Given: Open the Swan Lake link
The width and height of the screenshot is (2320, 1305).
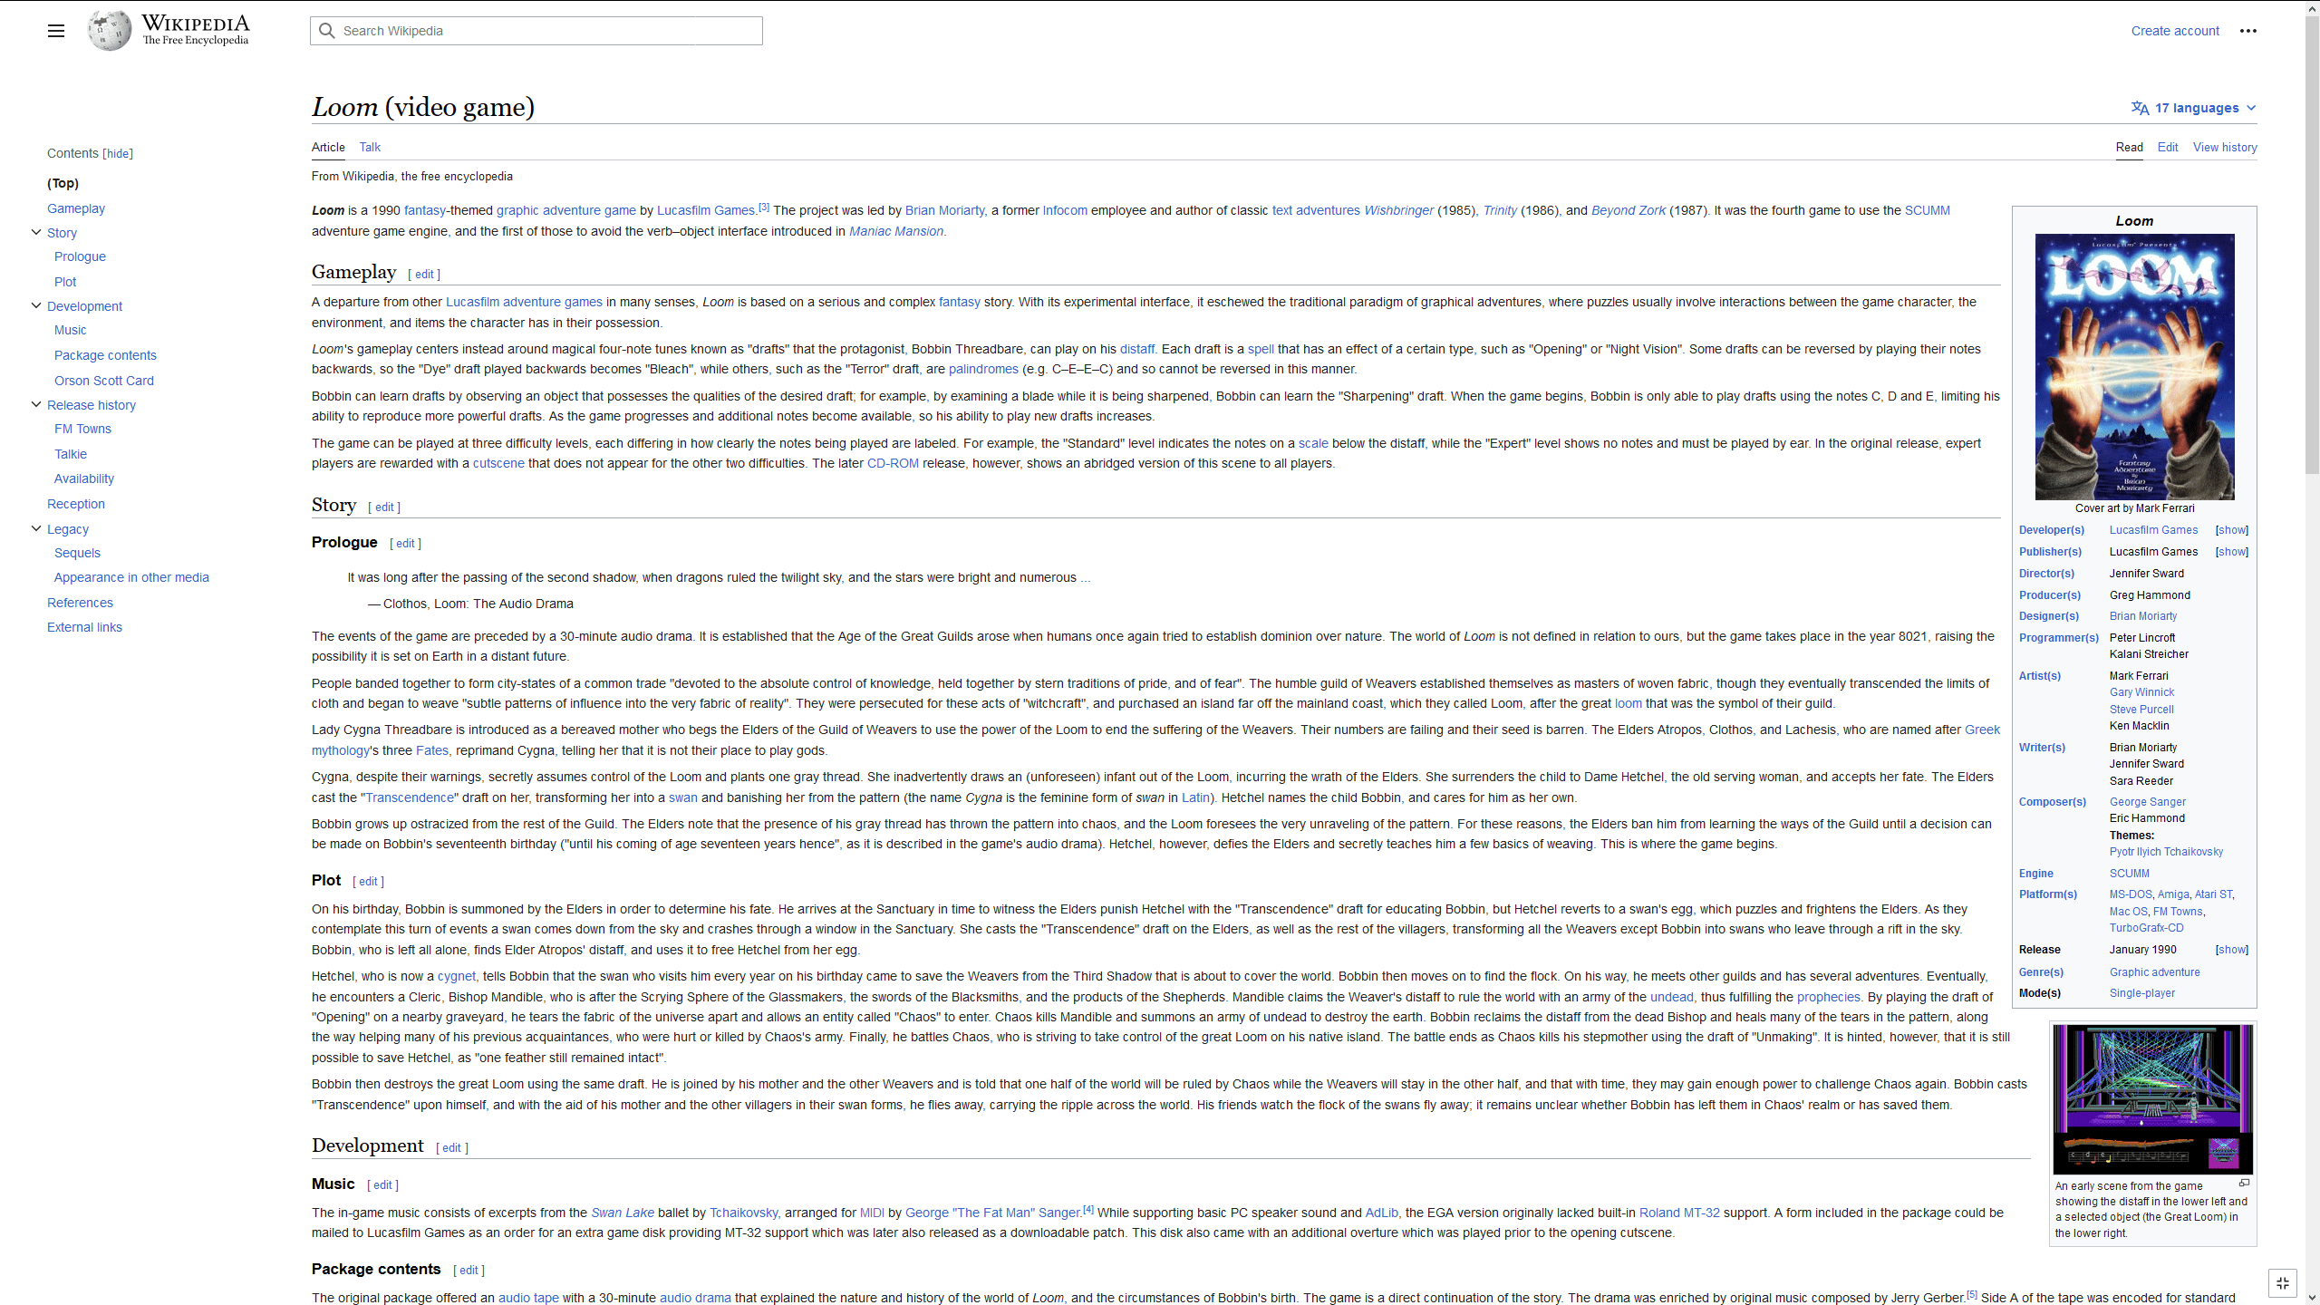Looking at the screenshot, I should [623, 1213].
